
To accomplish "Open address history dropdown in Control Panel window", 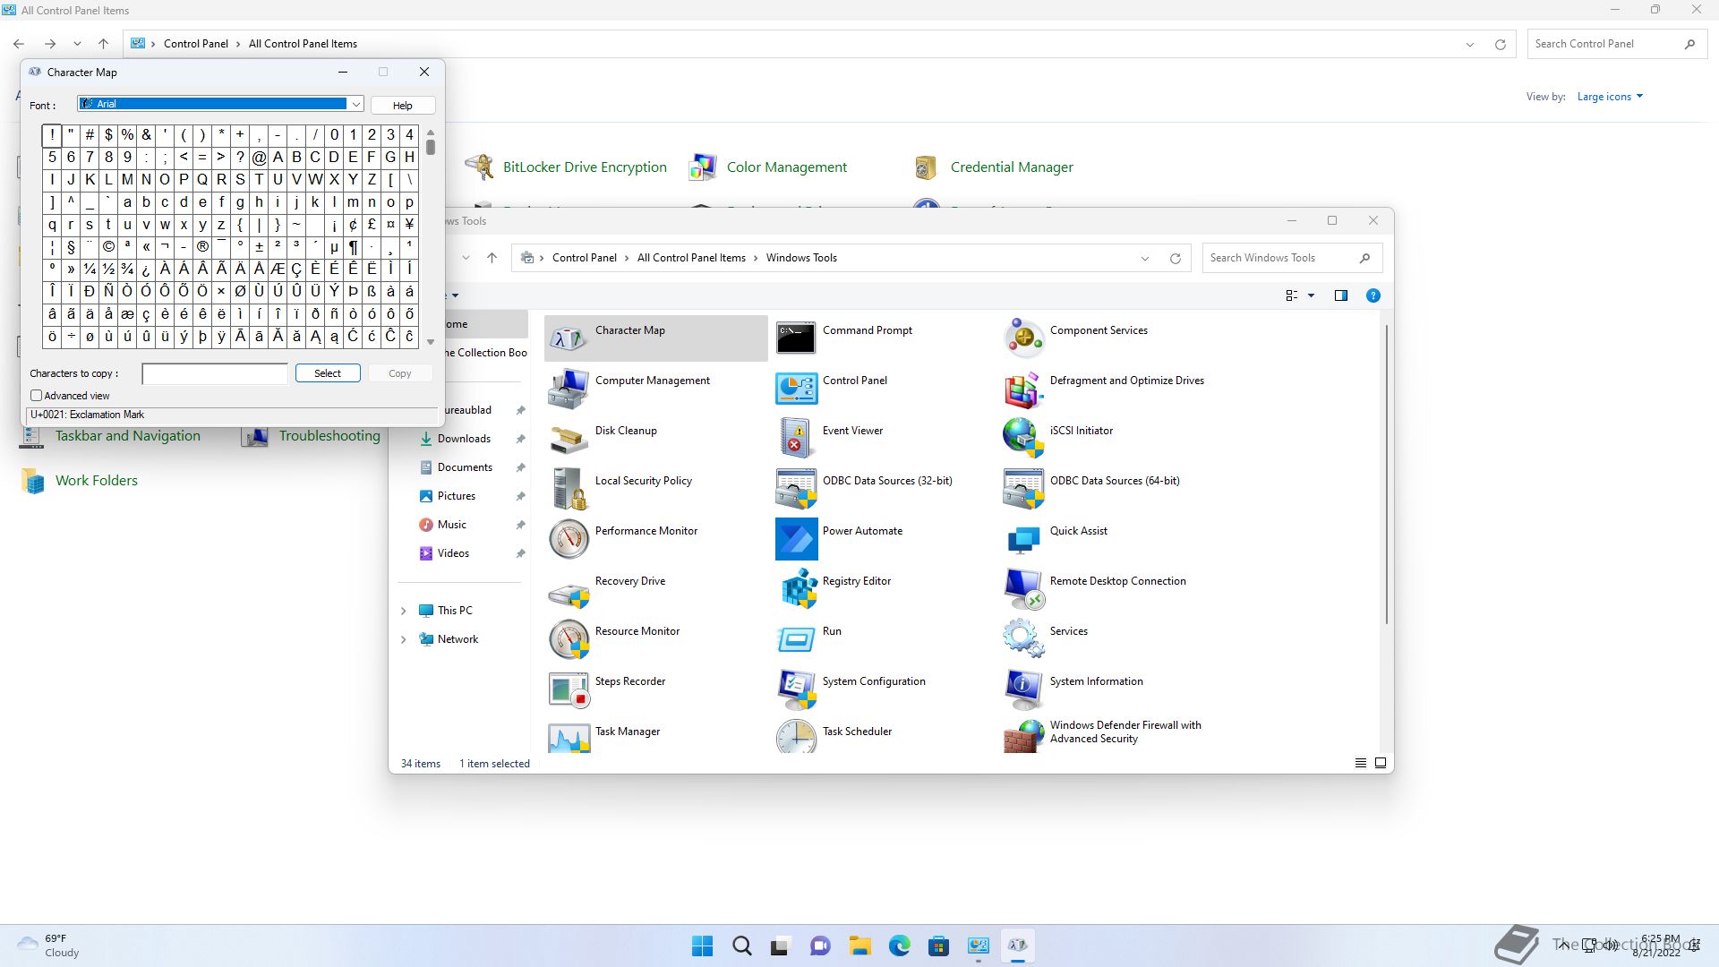I will [x=1469, y=44].
